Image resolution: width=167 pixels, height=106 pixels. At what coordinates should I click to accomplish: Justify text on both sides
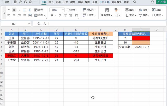25,15
